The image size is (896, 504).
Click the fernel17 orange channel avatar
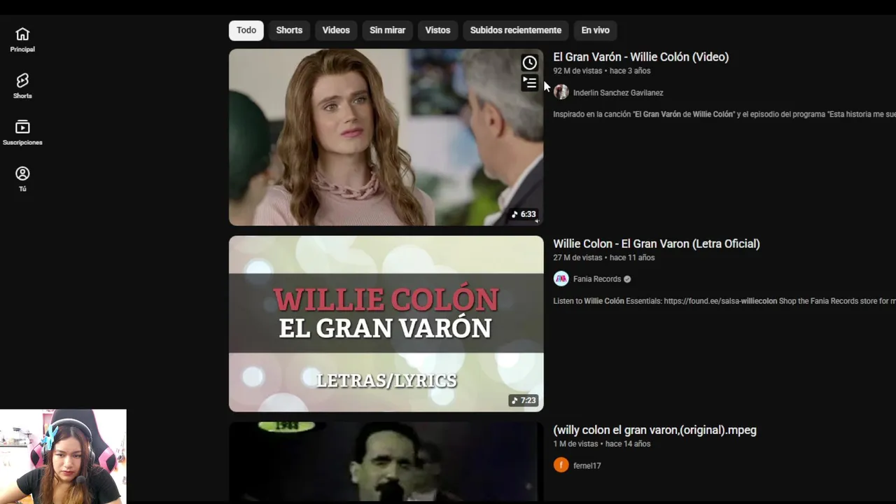pyautogui.click(x=561, y=465)
